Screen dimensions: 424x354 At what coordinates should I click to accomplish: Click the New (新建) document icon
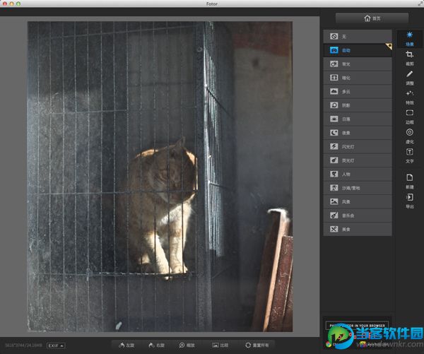[409, 181]
